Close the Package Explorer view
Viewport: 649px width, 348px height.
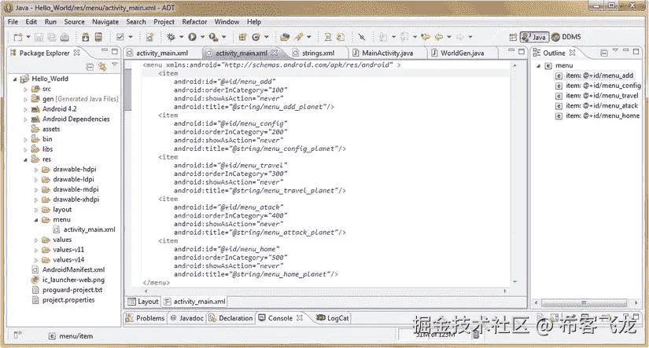[x=76, y=53]
